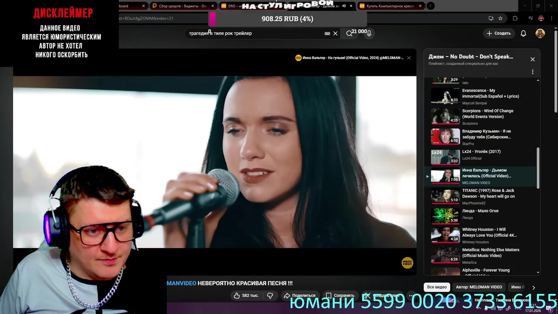
Task: Close the Купить Компьютерное кресло tab
Action: [x=420, y=6]
